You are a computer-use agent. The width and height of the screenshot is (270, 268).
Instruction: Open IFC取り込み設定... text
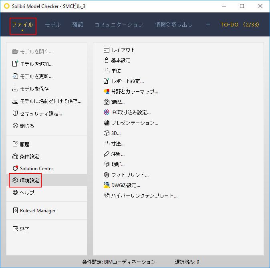click(131, 112)
